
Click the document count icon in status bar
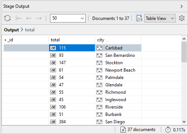click(x=123, y=130)
